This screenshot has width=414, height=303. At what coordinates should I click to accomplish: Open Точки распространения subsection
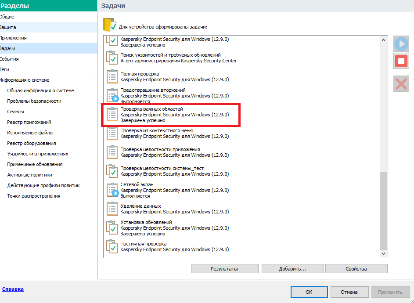pyautogui.click(x=34, y=196)
